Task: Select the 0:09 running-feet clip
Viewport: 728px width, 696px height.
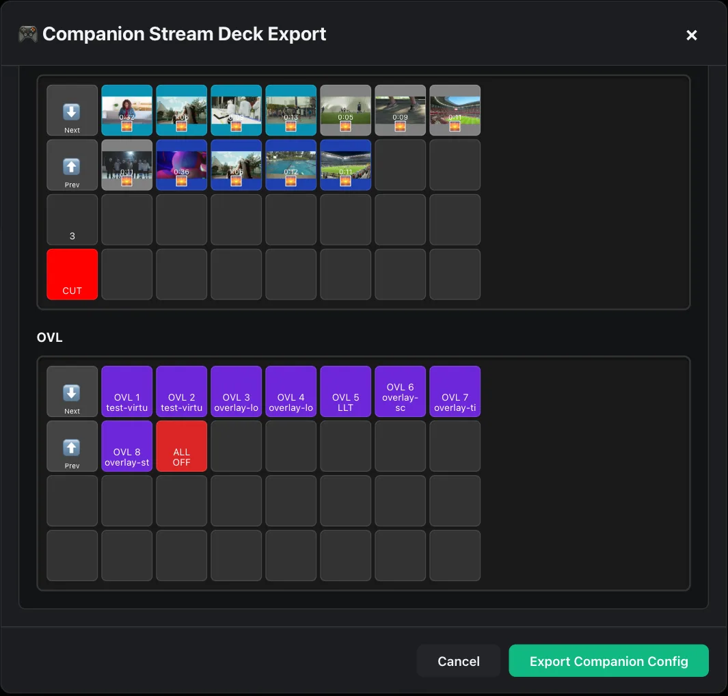Action: click(400, 111)
